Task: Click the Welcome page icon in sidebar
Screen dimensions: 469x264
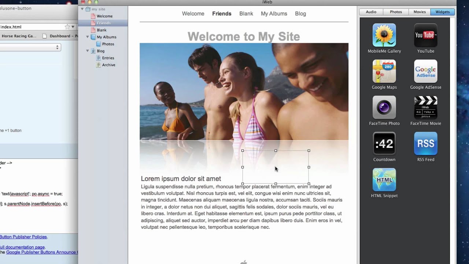Action: (x=93, y=16)
